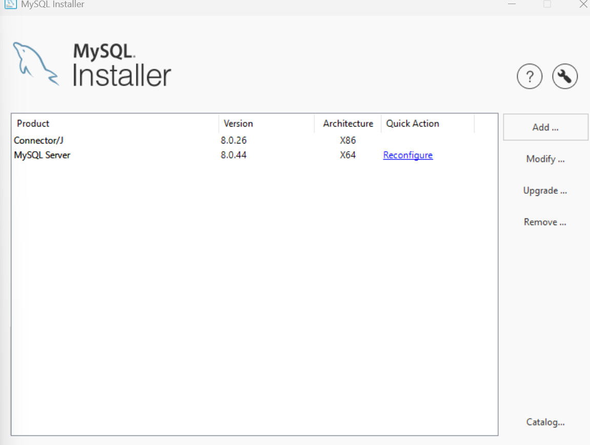This screenshot has width=590, height=445.
Task: Click the Add ... button
Action: [545, 127]
